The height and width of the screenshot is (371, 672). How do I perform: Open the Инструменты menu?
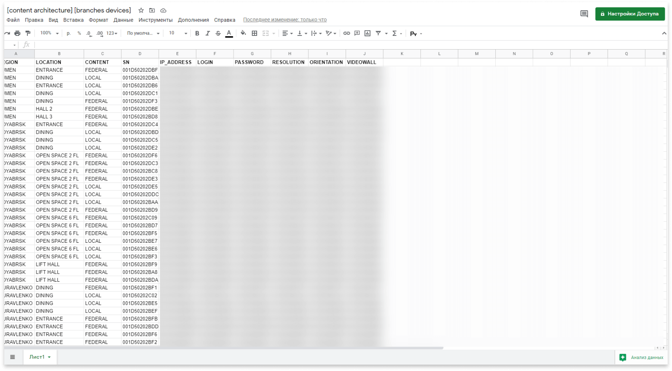pos(155,20)
